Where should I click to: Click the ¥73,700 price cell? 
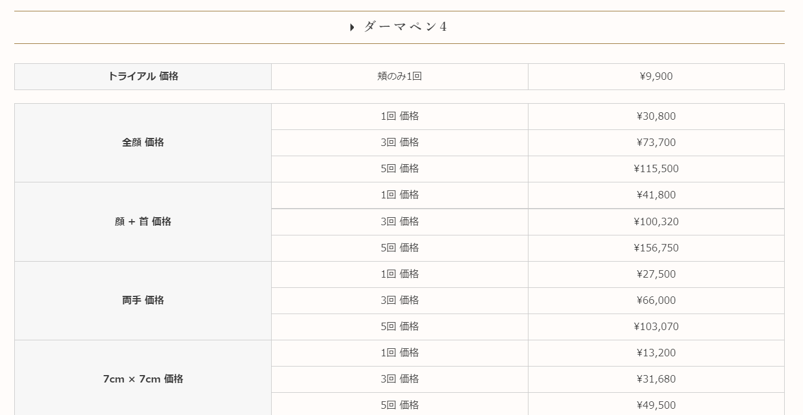[656, 143]
